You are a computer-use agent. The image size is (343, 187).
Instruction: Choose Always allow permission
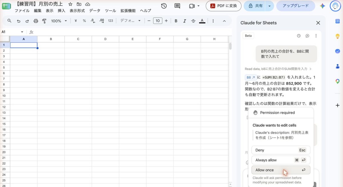click(x=281, y=160)
